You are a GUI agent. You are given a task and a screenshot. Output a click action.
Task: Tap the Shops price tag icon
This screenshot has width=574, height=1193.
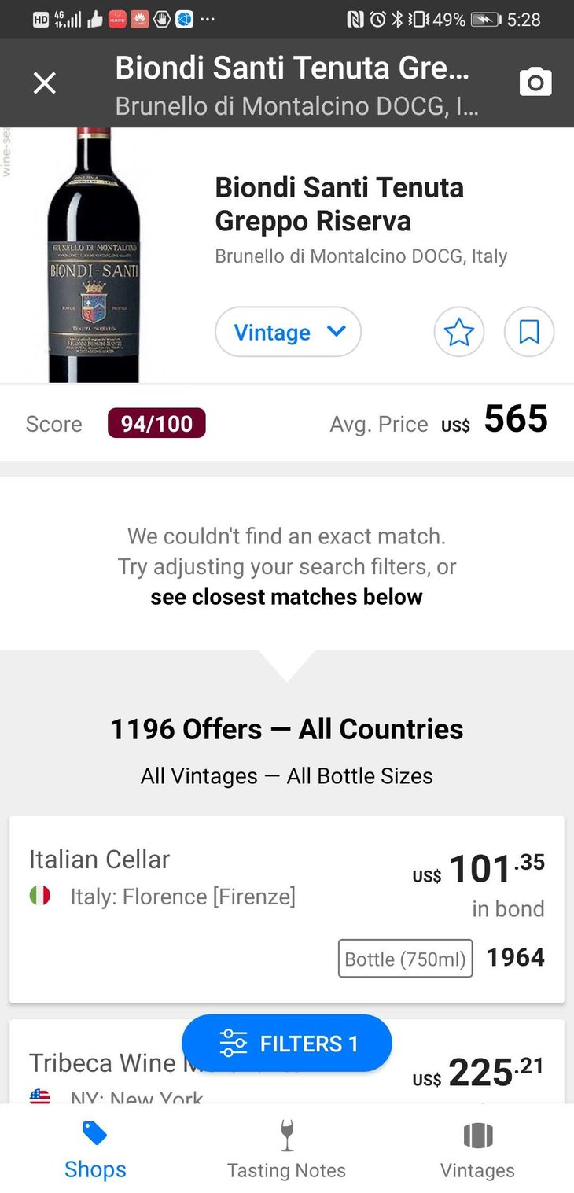(x=95, y=1134)
